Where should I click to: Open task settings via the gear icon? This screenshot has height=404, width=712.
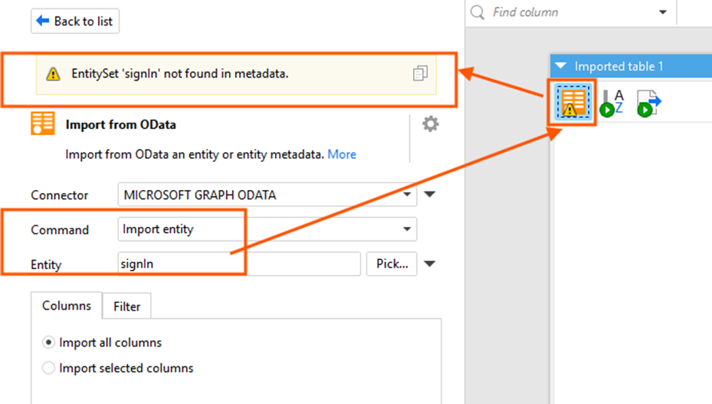430,124
